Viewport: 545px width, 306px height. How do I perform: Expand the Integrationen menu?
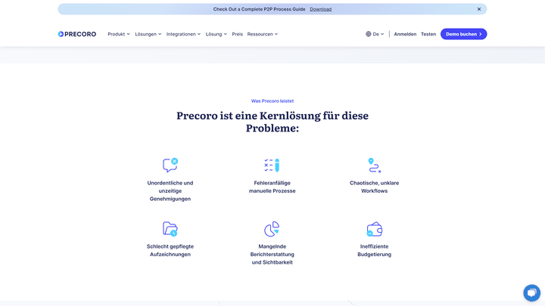183,34
